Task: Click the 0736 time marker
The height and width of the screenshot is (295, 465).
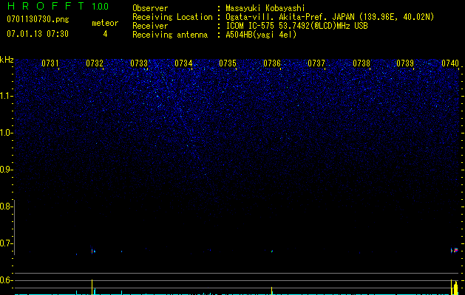Action: [272, 63]
